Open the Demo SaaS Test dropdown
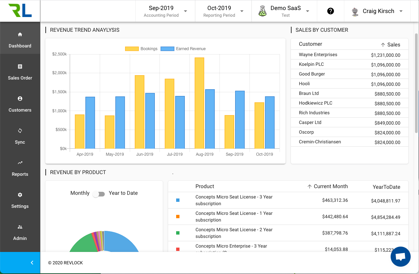Viewport: 419px width, 274px height. coord(284,11)
